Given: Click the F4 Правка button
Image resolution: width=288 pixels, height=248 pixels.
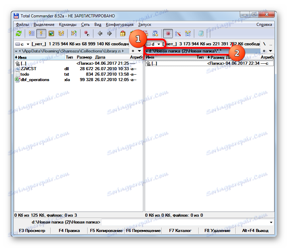Looking at the screenshot, I should click(x=69, y=231).
